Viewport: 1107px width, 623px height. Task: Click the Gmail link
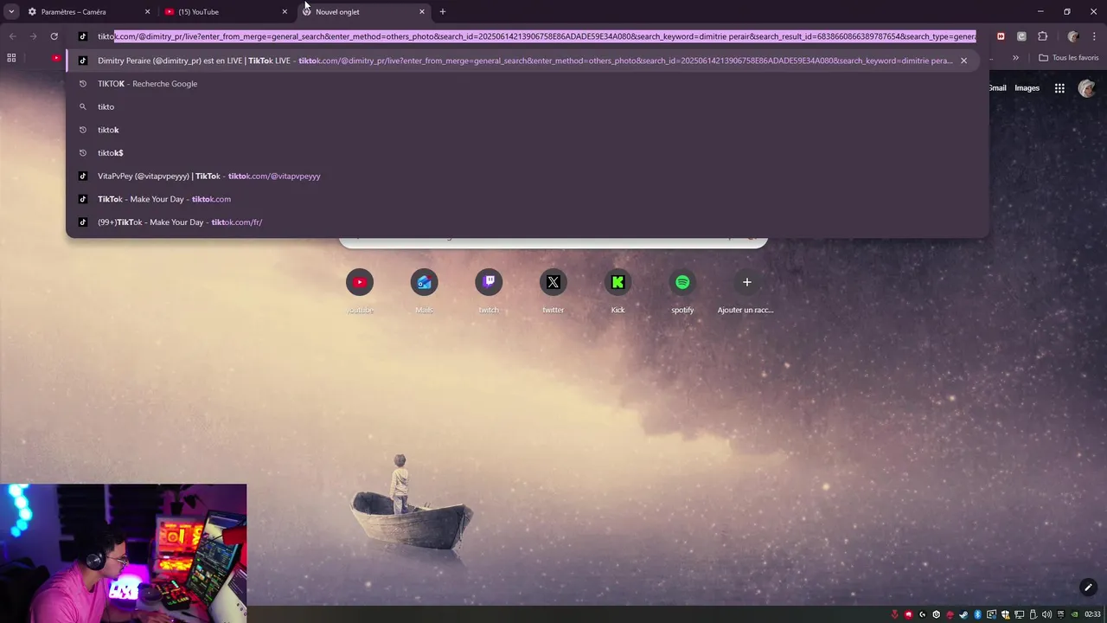click(x=997, y=87)
